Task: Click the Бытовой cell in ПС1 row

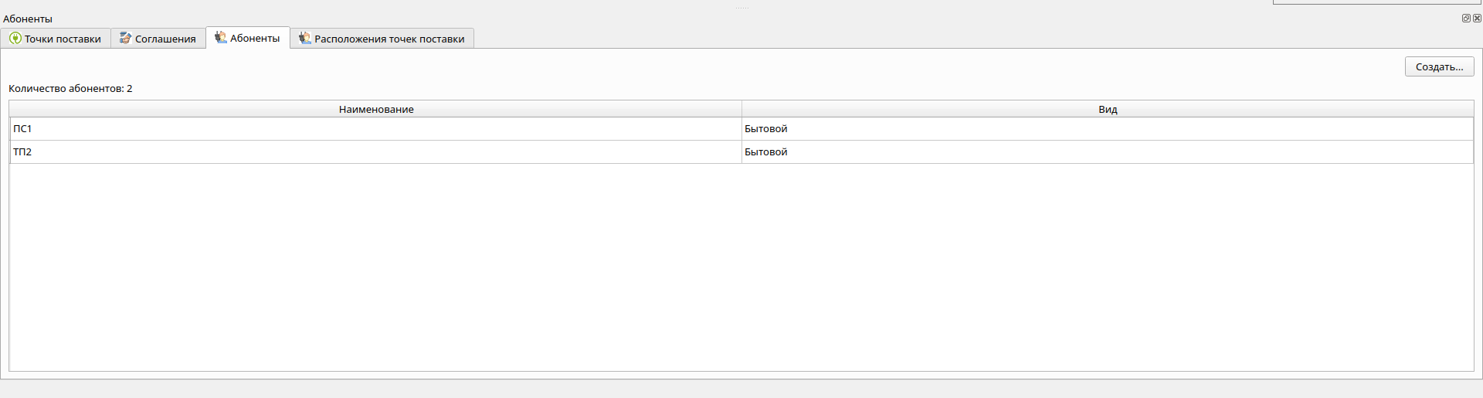Action: point(766,129)
